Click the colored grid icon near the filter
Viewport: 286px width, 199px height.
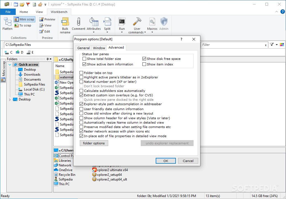click(x=282, y=44)
